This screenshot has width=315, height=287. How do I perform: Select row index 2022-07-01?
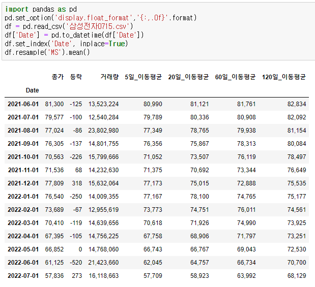23,276
